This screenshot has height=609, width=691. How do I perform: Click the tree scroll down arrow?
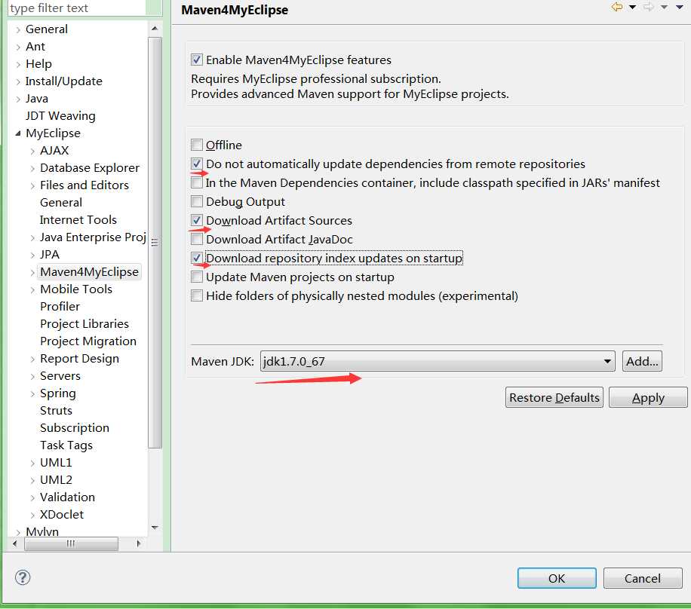155,527
